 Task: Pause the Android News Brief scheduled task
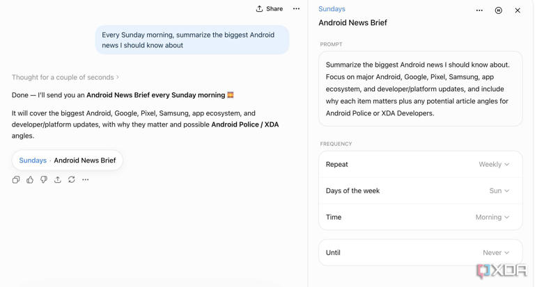[x=499, y=10]
